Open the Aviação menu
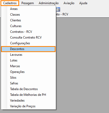 69,3
